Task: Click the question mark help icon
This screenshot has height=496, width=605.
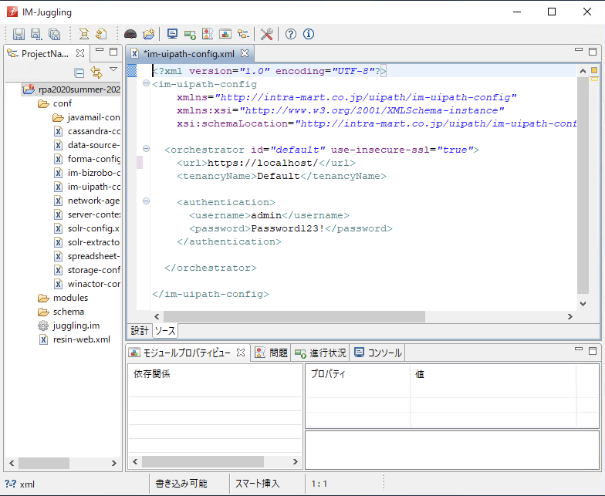Action: click(x=290, y=34)
